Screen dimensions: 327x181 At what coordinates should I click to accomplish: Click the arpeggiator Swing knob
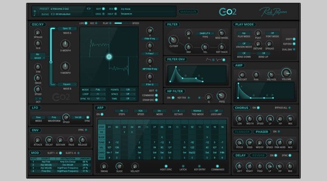point(104,167)
